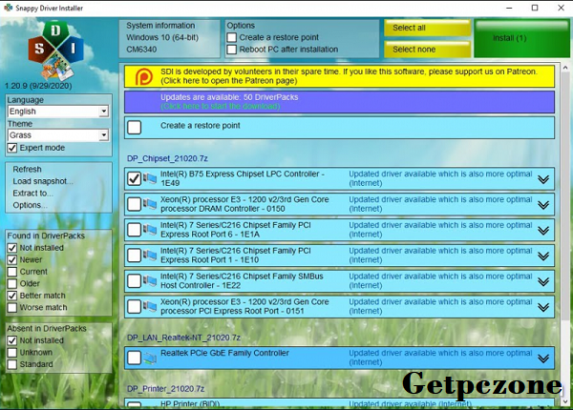
Task: Expand details for Realtek PCIe GbE Family Controller
Action: [543, 359]
